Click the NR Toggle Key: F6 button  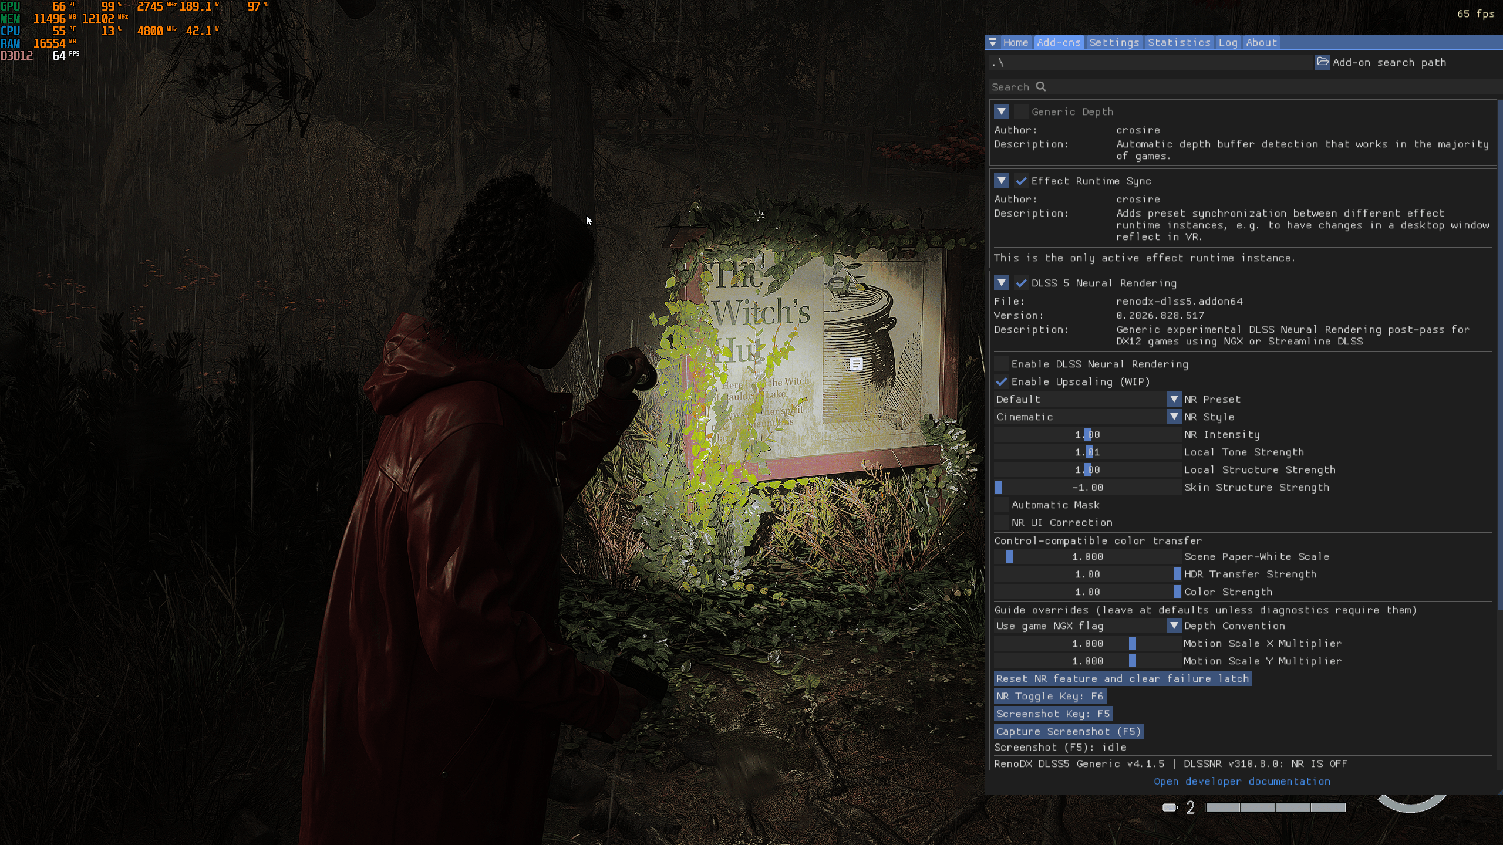point(1050,696)
